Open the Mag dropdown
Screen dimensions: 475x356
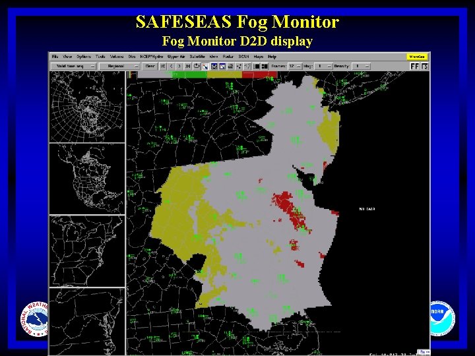(x=323, y=66)
